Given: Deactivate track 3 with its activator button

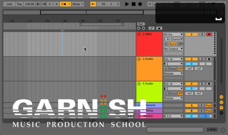Looking at the screenshot, I should coord(191,59).
